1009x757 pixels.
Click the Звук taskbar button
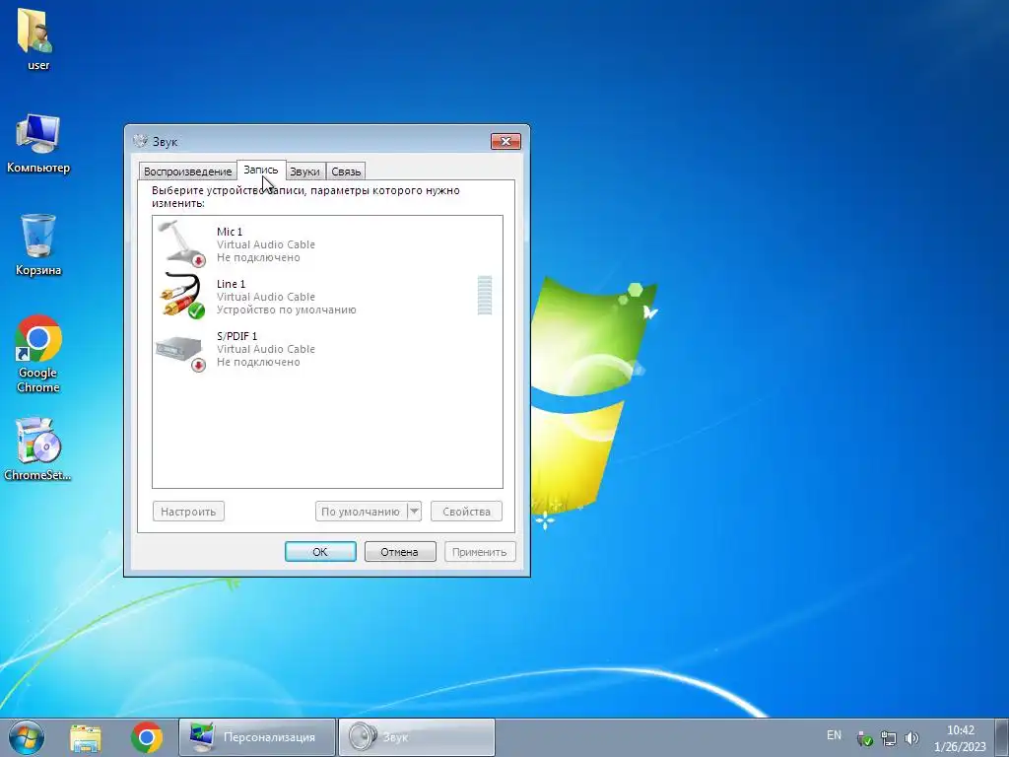417,737
